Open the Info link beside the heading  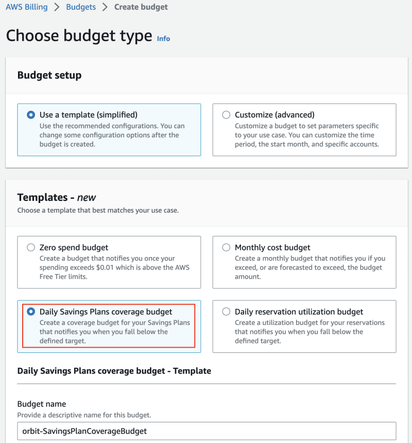pyautogui.click(x=163, y=39)
